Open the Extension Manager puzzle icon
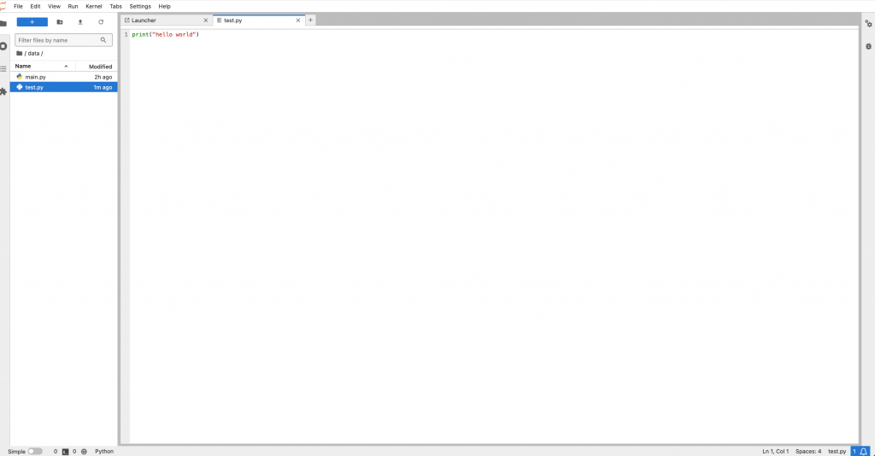Viewport: 875px width, 456px height. (x=3, y=91)
